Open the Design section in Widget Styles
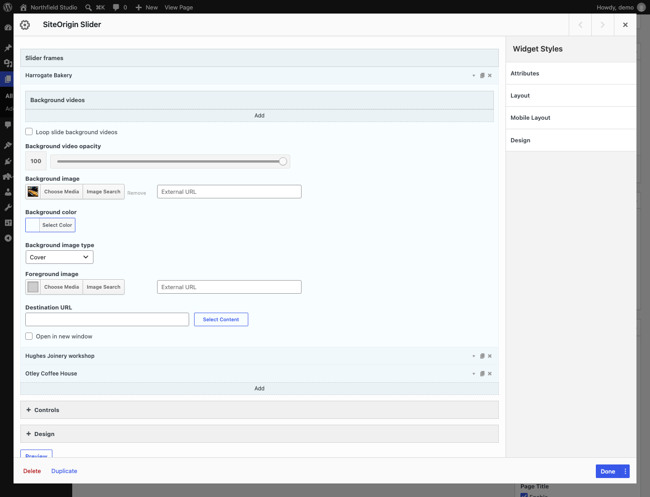The image size is (650, 497). point(571,140)
